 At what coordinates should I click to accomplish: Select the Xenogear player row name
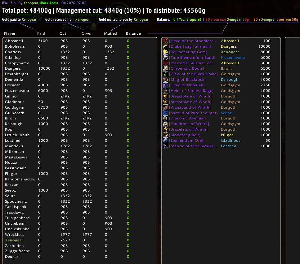[x=14, y=240]
